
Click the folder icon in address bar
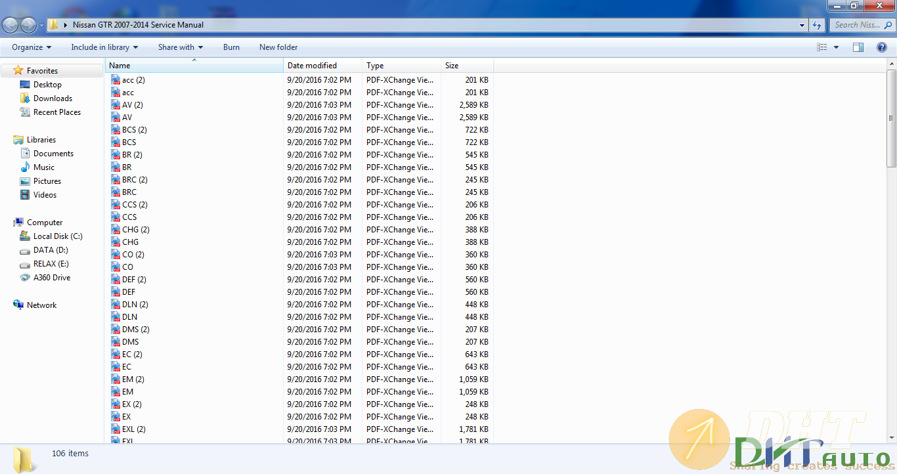pos(54,25)
